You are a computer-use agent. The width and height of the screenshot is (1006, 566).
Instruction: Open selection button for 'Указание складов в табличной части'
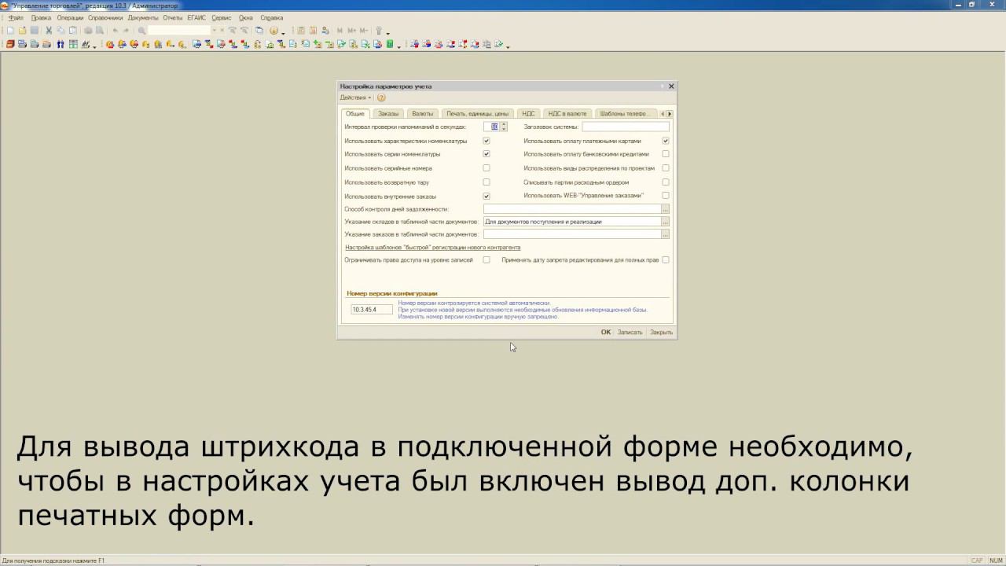666,222
